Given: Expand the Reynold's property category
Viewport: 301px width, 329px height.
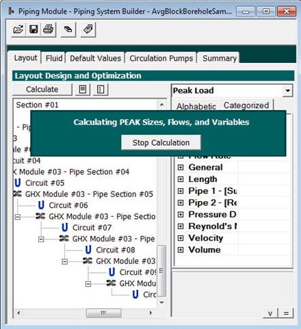Looking at the screenshot, I should coord(181,226).
